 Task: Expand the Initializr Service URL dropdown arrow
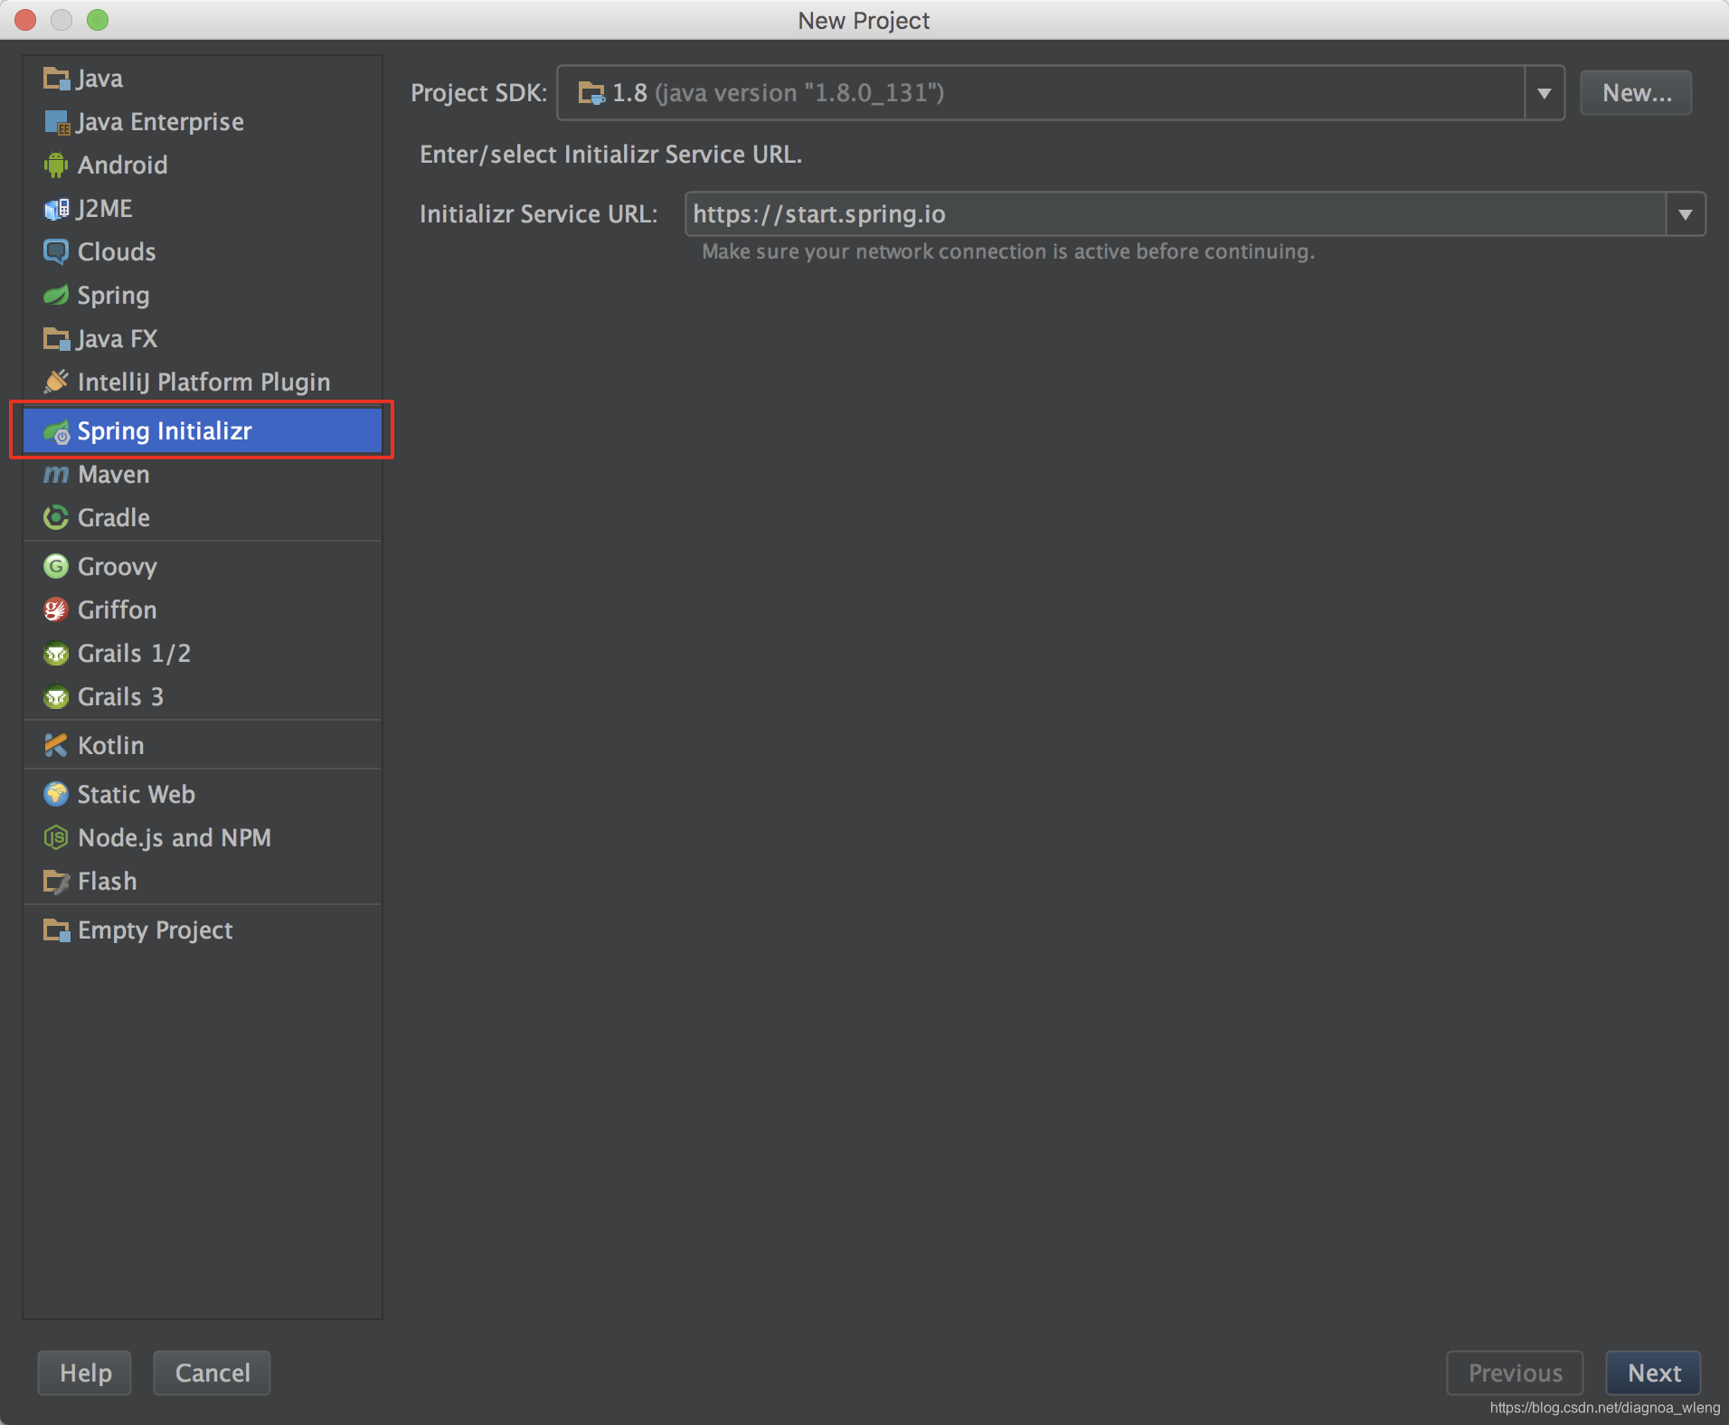(x=1686, y=214)
